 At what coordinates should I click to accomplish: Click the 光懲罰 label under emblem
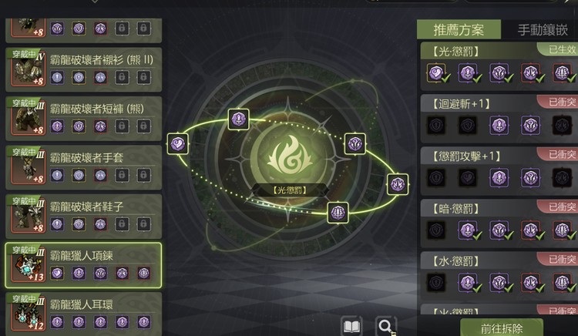pos(290,190)
